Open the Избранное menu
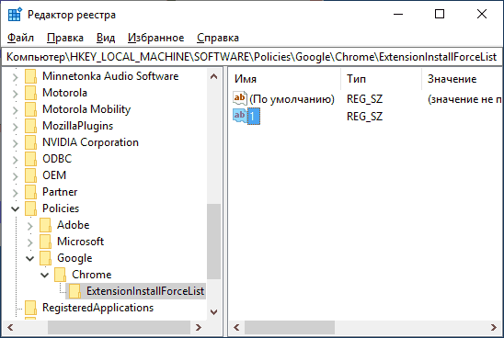 pos(156,38)
